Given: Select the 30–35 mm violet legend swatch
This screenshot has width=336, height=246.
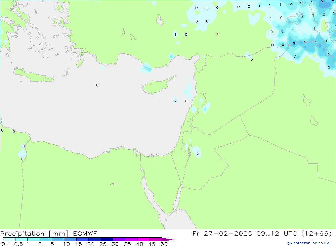Looking at the screenshot, I should [x=119, y=239].
